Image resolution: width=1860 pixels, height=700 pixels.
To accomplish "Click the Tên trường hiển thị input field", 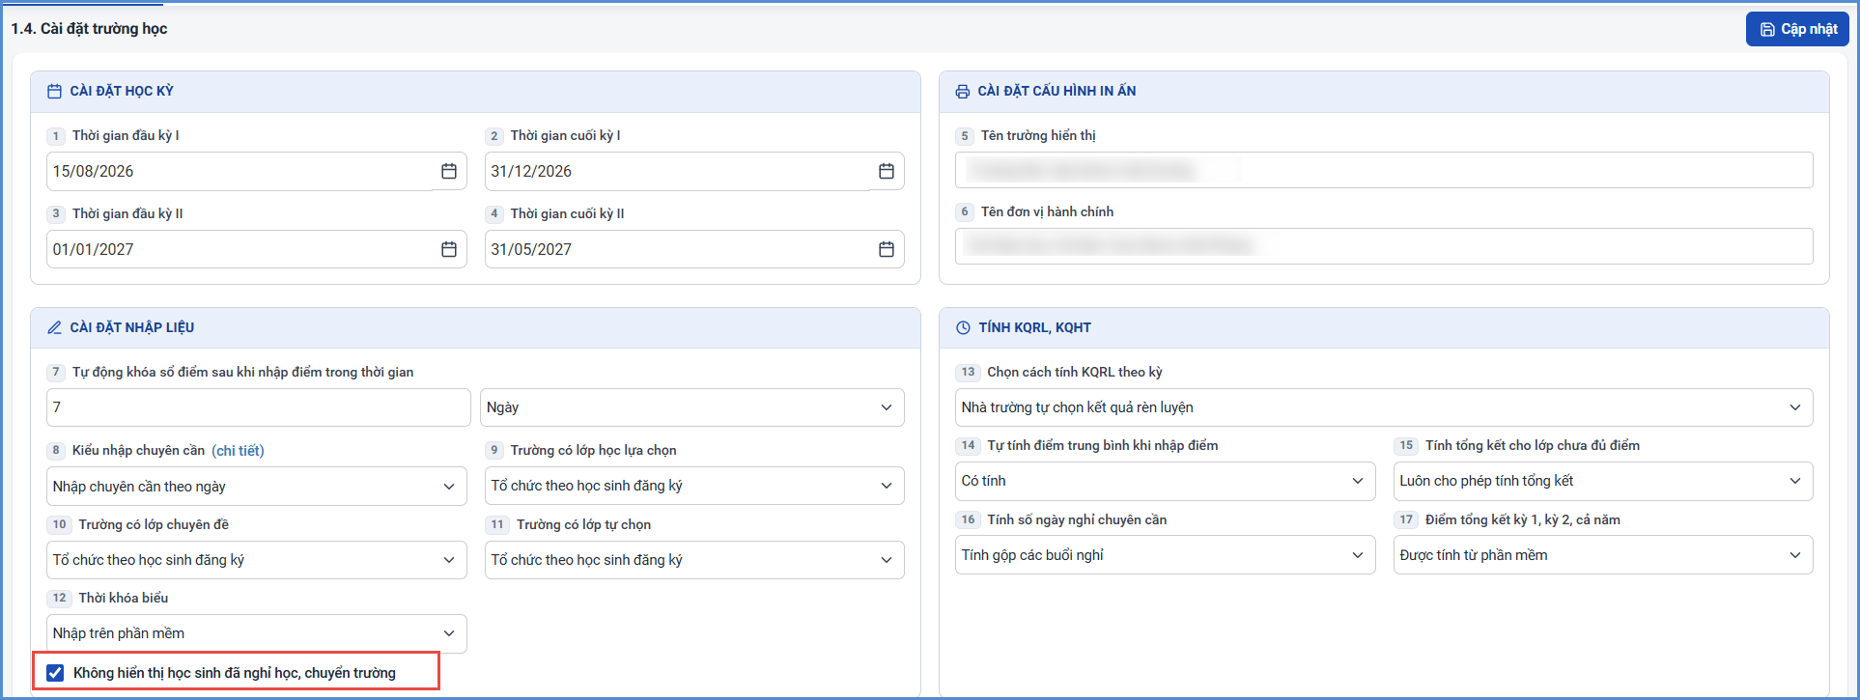I will [1384, 170].
